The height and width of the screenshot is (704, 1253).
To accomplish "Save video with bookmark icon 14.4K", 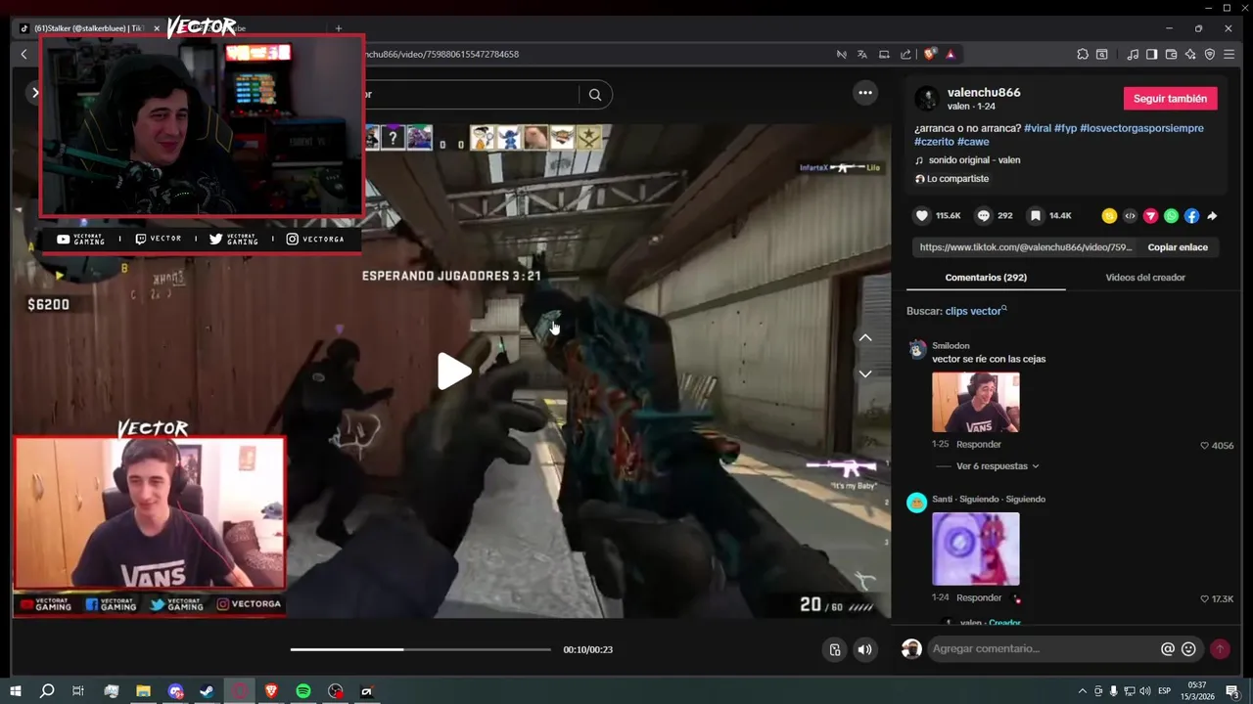I will click(x=1035, y=216).
